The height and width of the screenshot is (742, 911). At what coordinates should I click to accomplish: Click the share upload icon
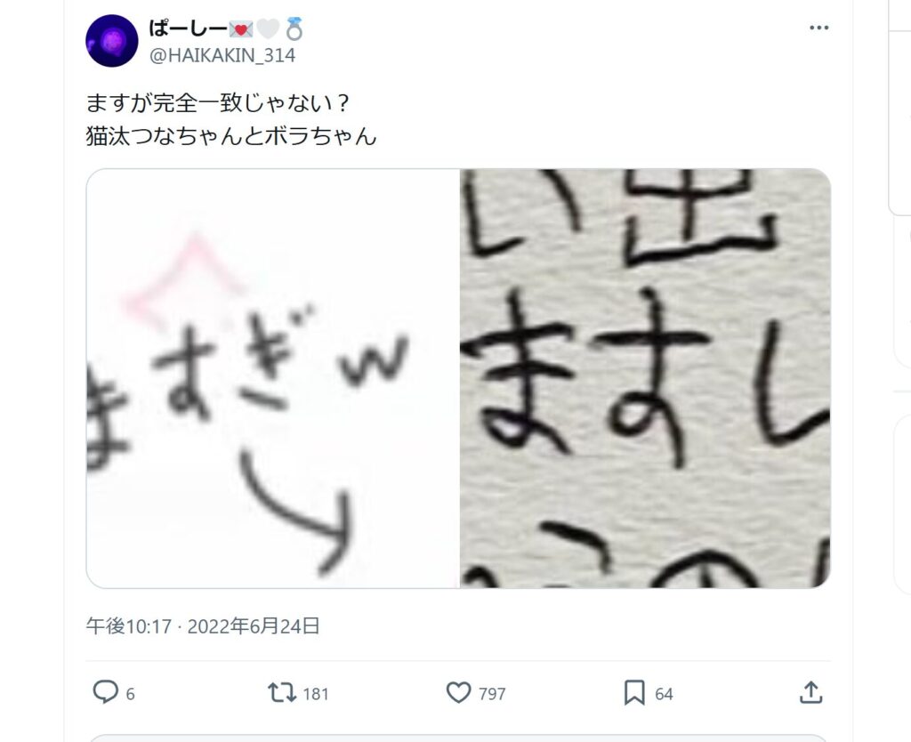(x=810, y=692)
